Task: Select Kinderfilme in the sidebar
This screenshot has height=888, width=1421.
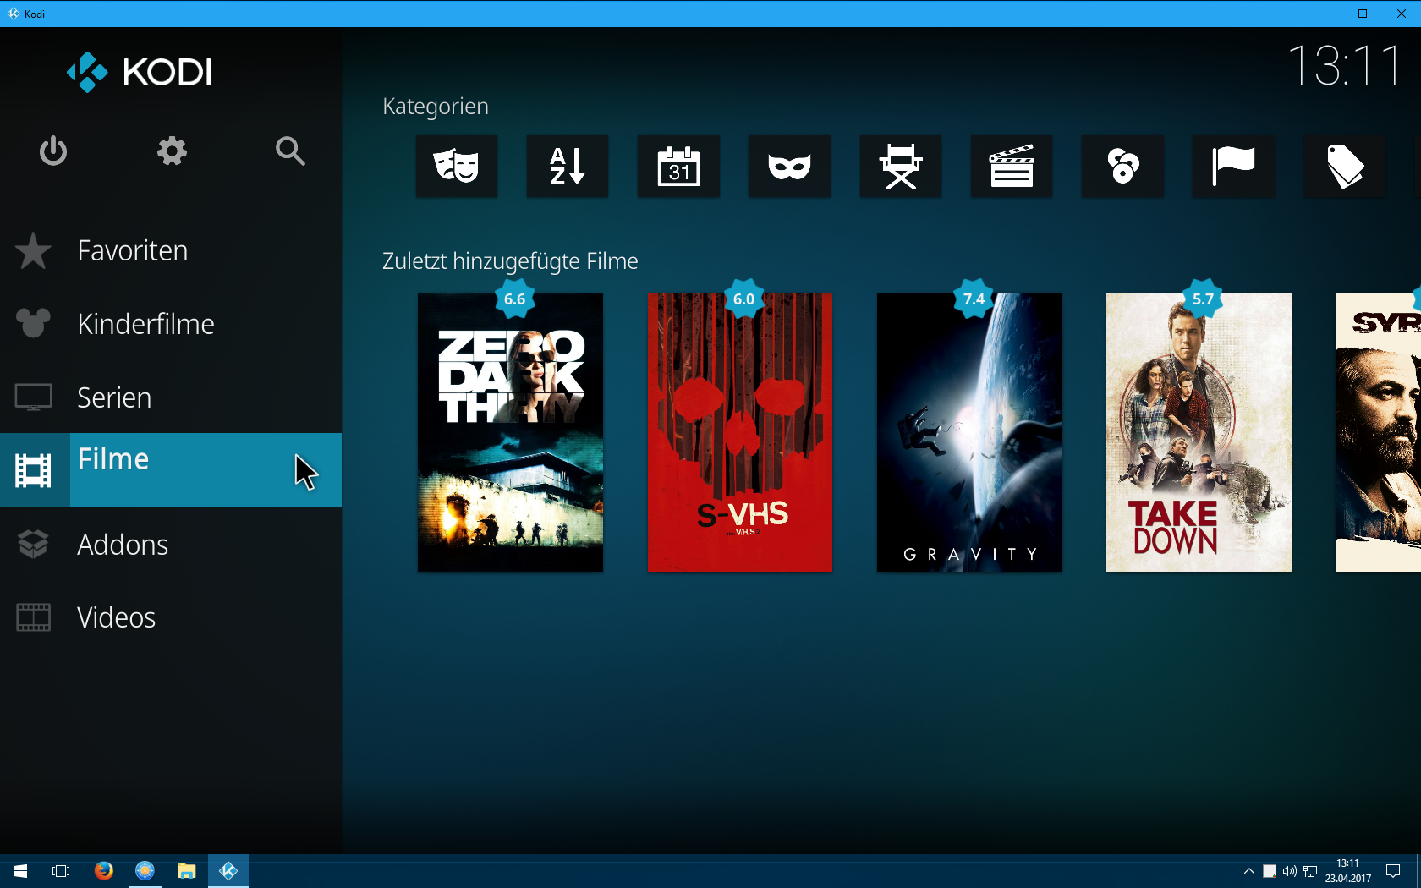Action: pyautogui.click(x=171, y=324)
